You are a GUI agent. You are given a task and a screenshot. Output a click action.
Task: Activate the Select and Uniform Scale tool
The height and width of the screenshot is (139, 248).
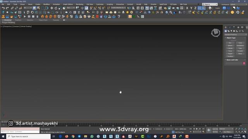point(60,8)
